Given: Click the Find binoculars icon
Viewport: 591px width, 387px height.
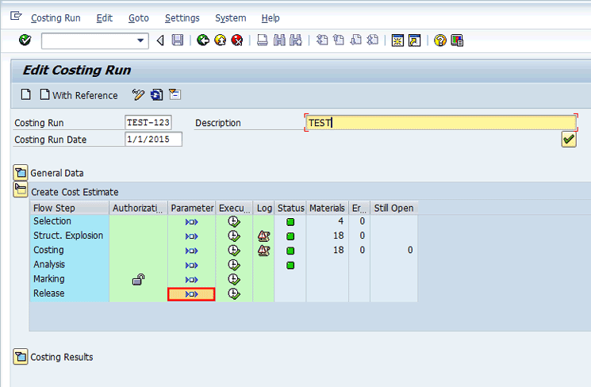Looking at the screenshot, I should coord(279,40).
